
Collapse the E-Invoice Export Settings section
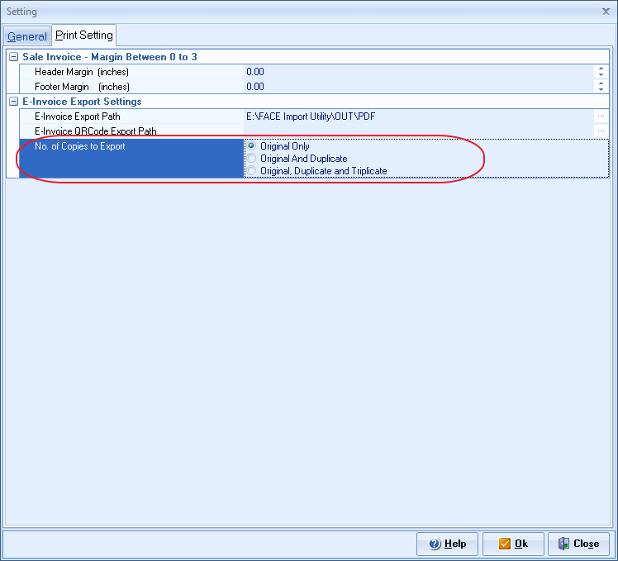pos(13,102)
